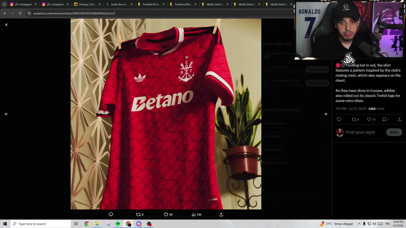Switch input language via FRA indicator
406x228 pixels.
coord(387,224)
